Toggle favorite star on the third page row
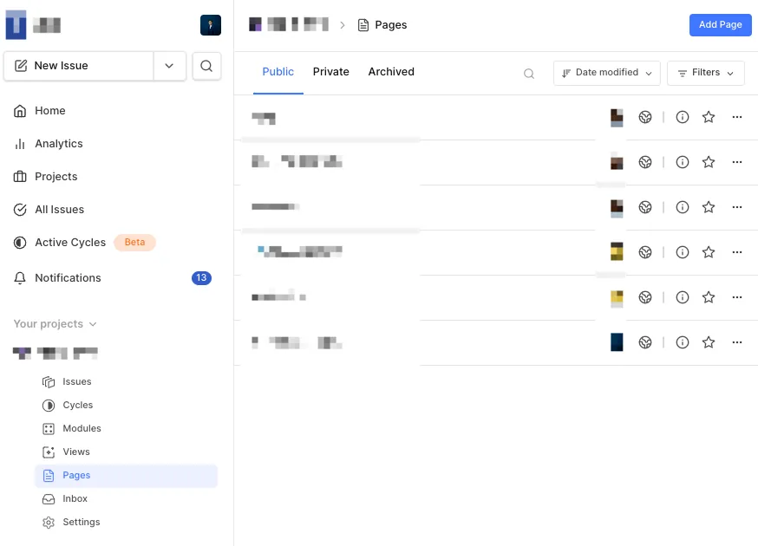Viewport: 758px width, 546px height. (x=709, y=207)
